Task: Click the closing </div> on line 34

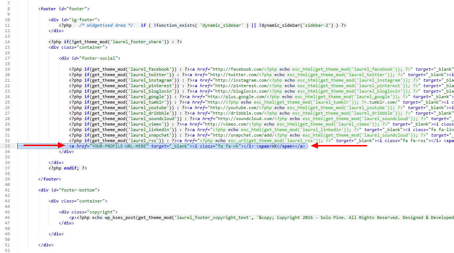Action: tap(66, 152)
